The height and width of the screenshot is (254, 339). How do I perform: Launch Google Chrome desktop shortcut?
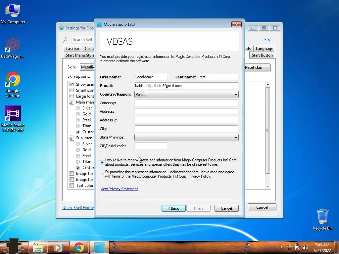click(x=13, y=85)
